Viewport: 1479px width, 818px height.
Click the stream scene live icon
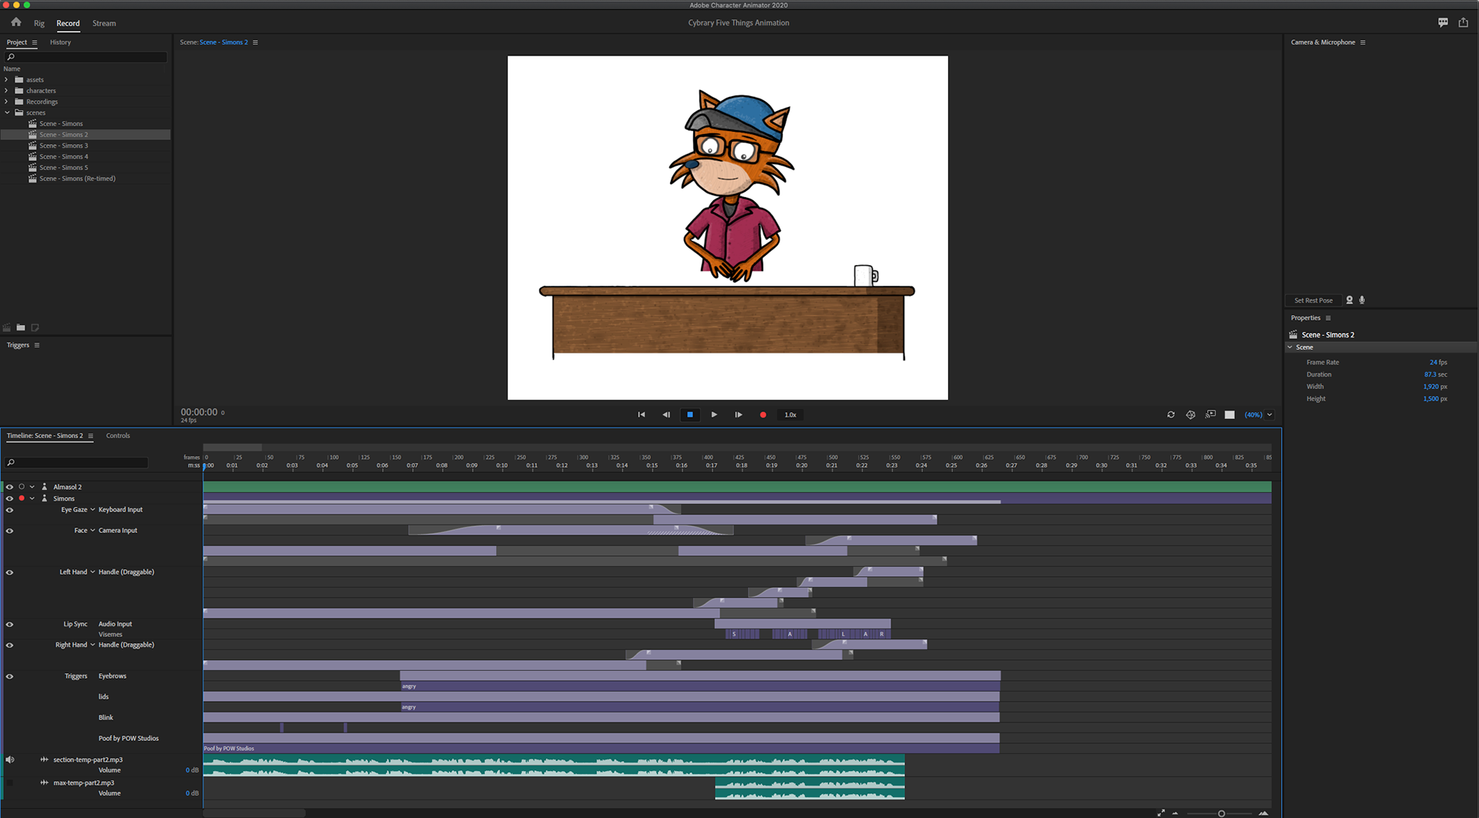(x=1211, y=414)
